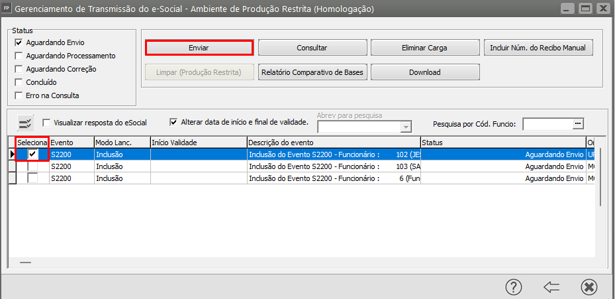Image resolution: width=615 pixels, height=299 pixels.
Task: Click the Enviar button
Action: (199, 48)
